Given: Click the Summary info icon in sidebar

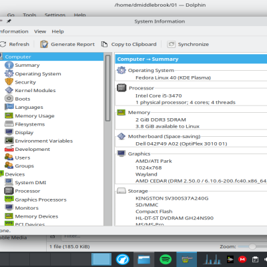Looking at the screenshot, I should tap(9, 65).
